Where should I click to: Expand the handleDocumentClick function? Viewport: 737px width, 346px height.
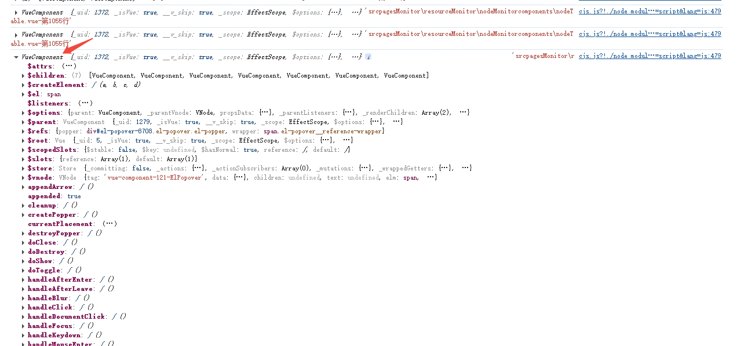click(23, 316)
